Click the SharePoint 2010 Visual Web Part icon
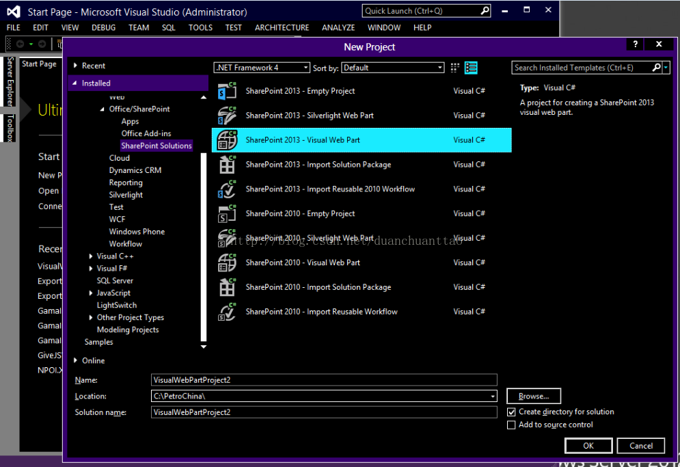 [x=227, y=263]
